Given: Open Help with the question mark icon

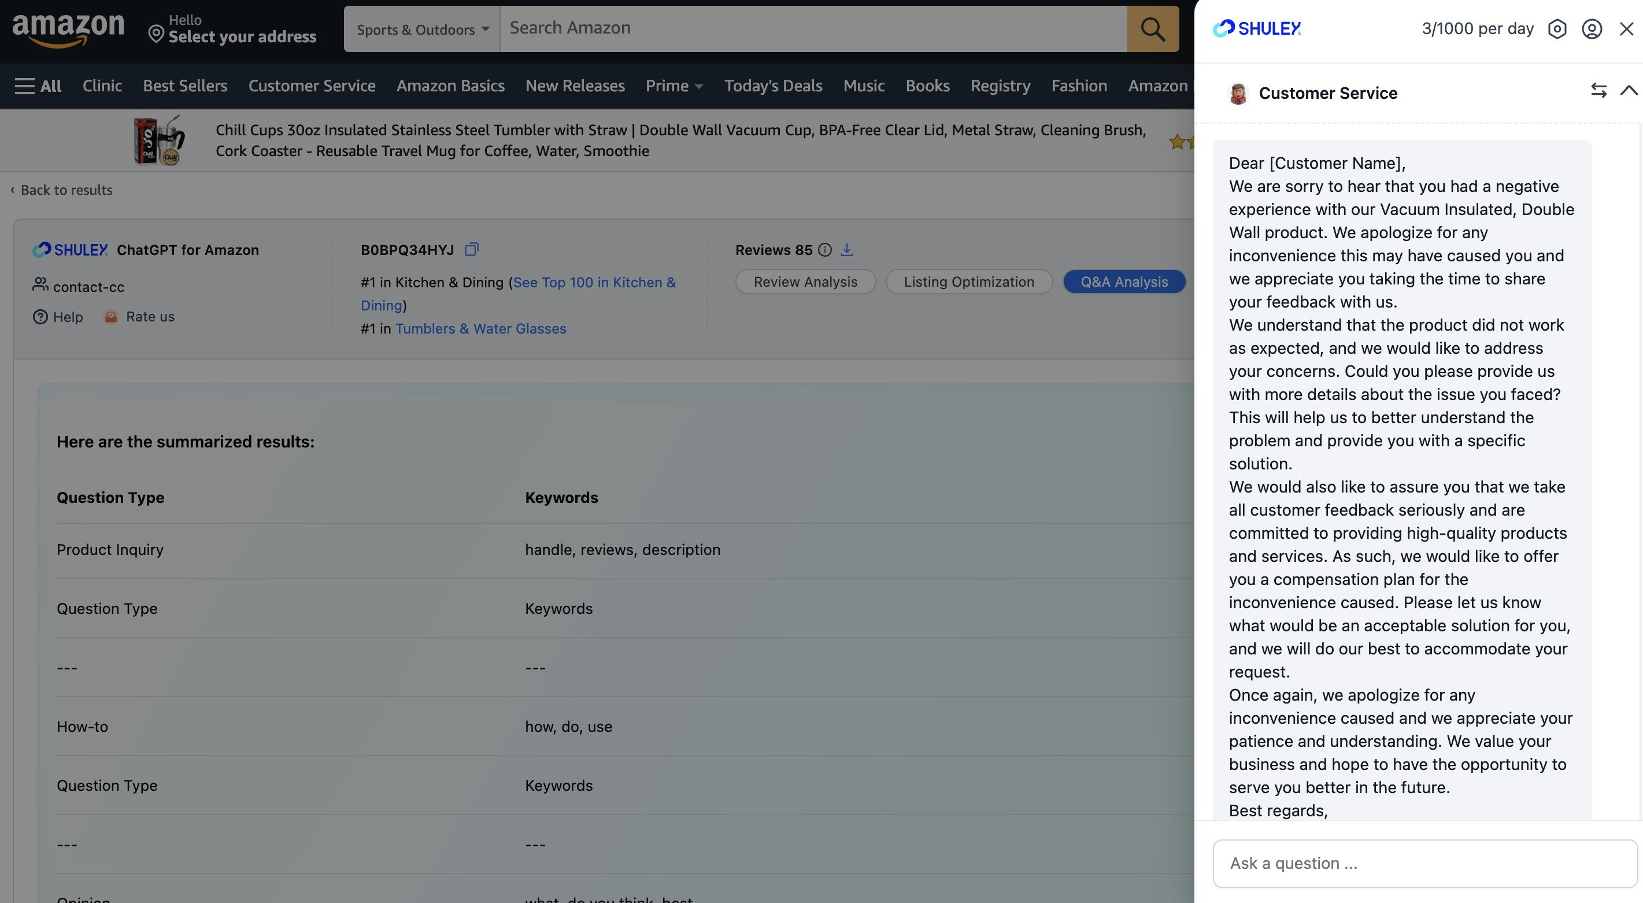Looking at the screenshot, I should tap(58, 317).
